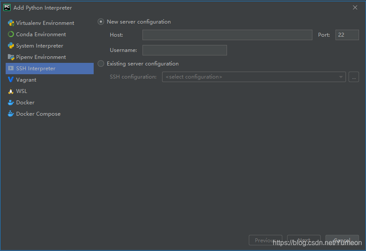
Task: Choose Virtualenv Environment in the list
Action: [x=50, y=23]
